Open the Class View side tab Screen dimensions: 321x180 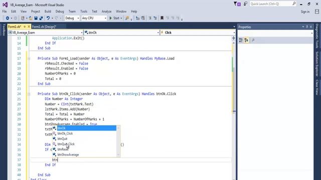(317, 87)
